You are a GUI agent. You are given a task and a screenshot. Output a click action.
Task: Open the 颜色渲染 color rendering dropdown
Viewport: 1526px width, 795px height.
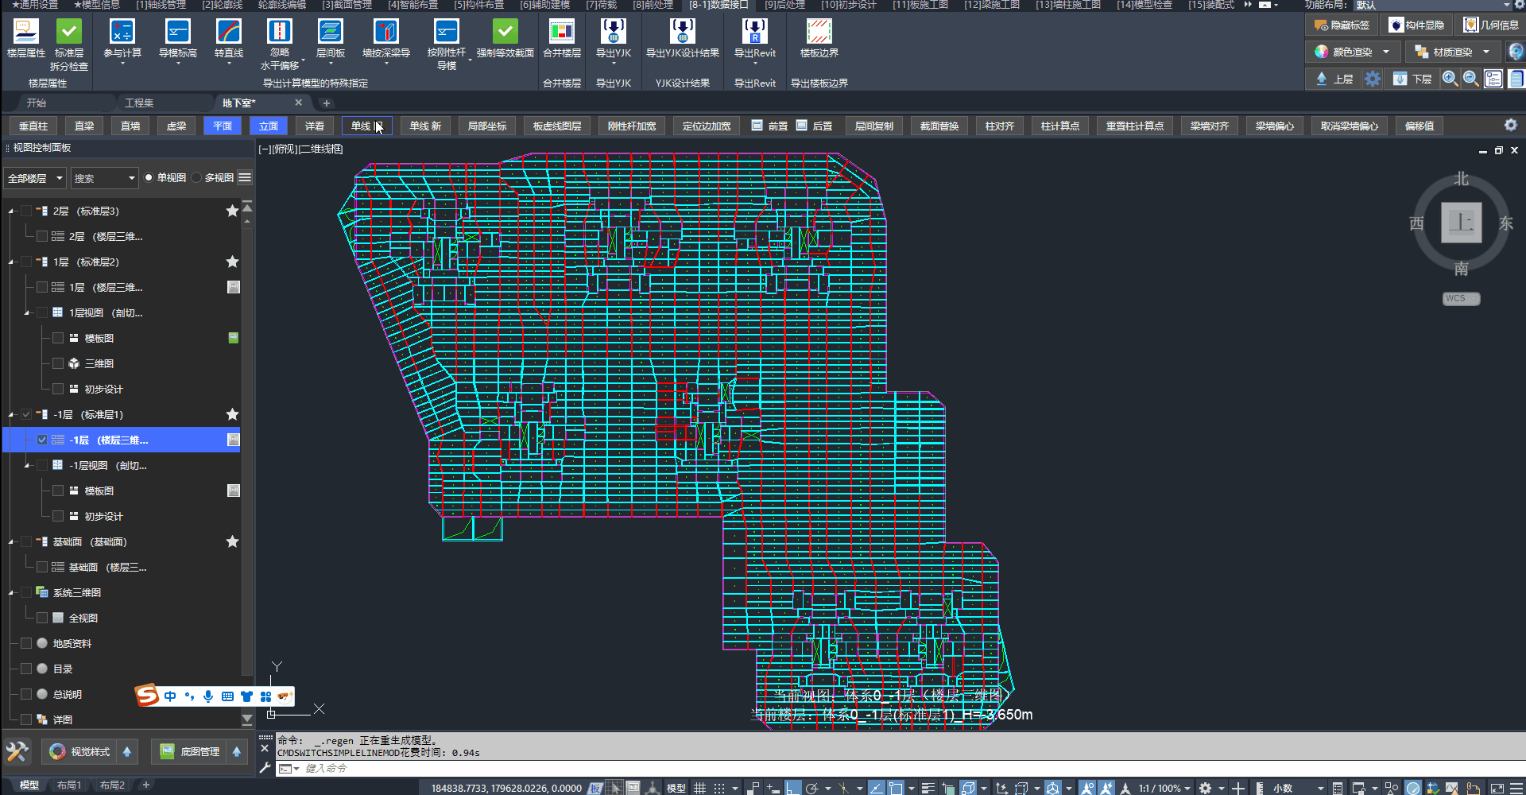pyautogui.click(x=1385, y=52)
